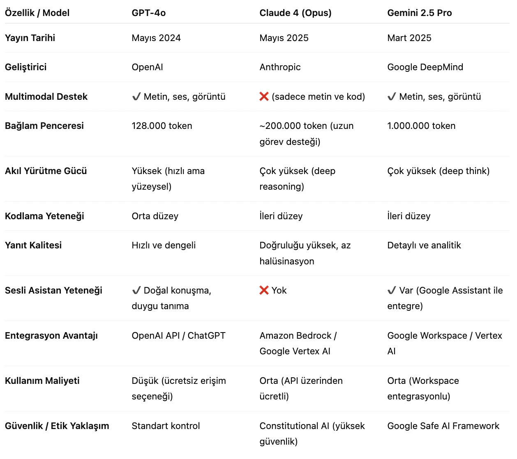Click the "Bağlam Penceresi" row label
The image size is (517, 459).
pos(44,126)
